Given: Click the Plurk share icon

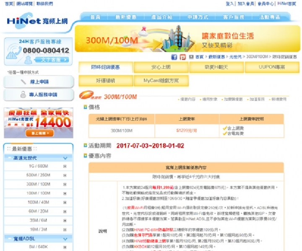Looking at the screenshot, I should (182, 57).
